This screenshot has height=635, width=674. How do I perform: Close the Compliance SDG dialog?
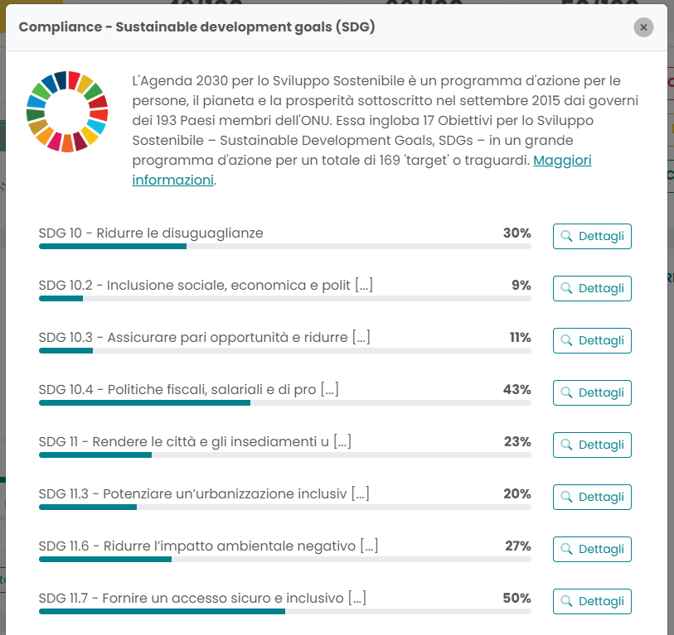[643, 27]
